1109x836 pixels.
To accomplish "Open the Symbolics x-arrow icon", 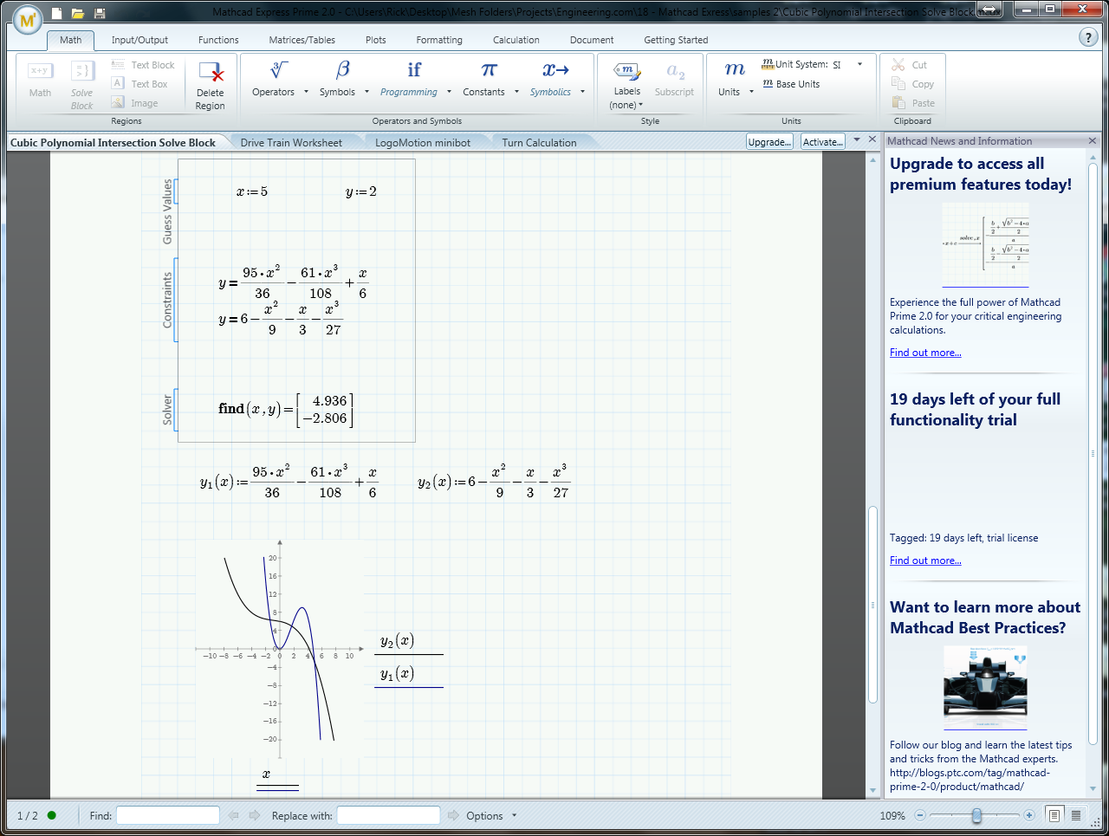I will click(x=555, y=70).
